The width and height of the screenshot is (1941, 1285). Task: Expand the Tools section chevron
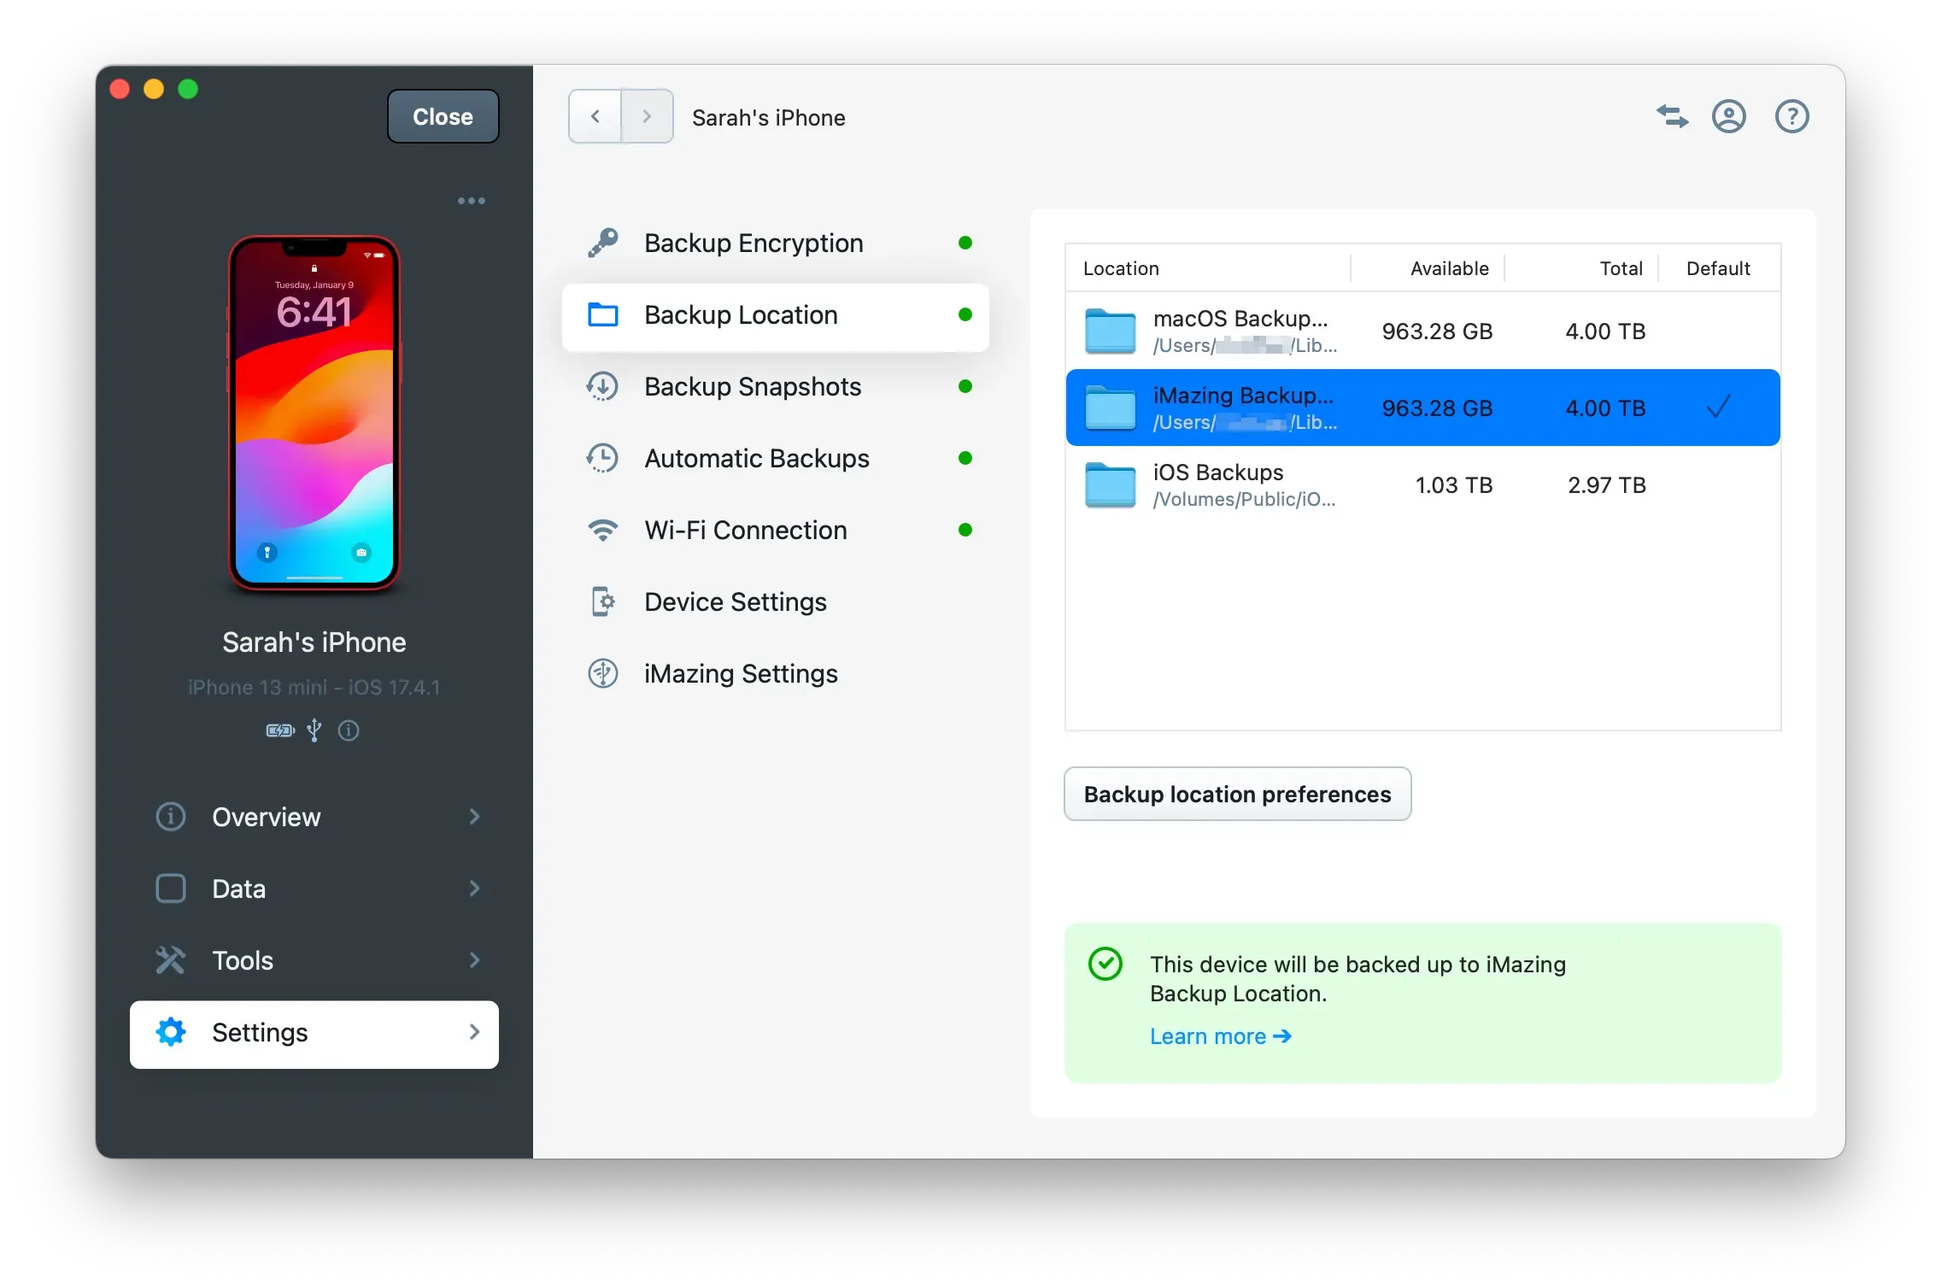point(474,960)
